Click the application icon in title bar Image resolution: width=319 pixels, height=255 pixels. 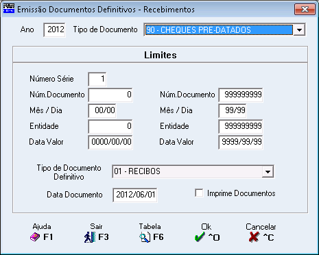tap(9, 9)
